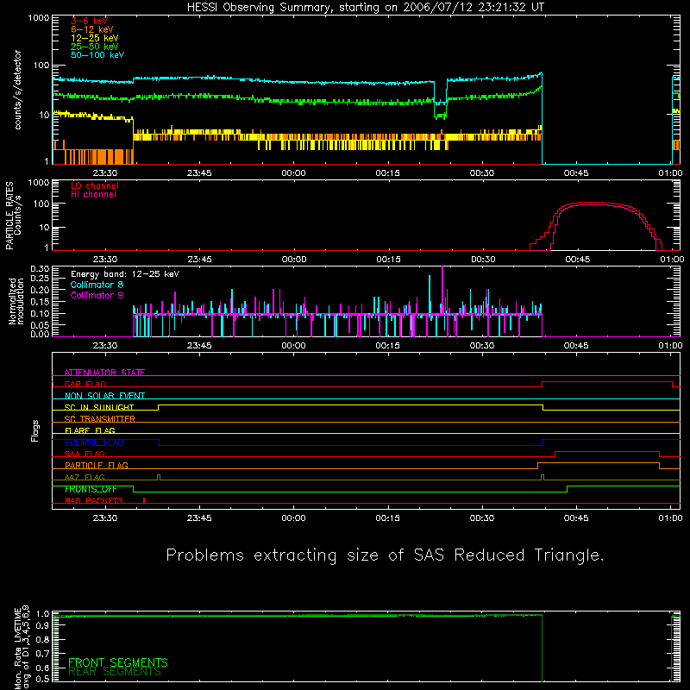Click the raised SAA_FLAG step segment

click(607, 452)
